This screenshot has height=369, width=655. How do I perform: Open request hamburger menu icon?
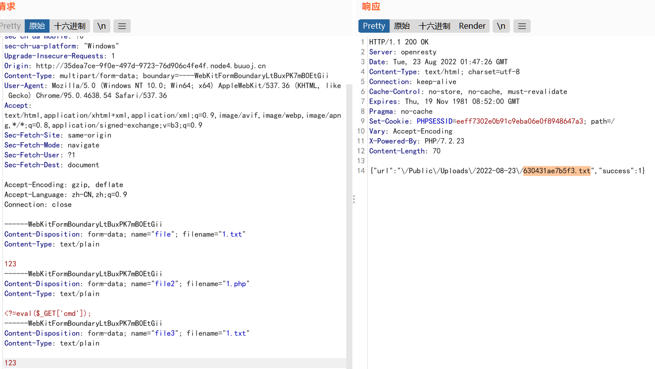pyautogui.click(x=122, y=26)
